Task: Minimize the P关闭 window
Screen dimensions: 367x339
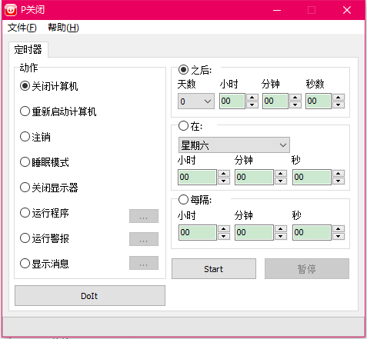Action: pyautogui.click(x=277, y=10)
